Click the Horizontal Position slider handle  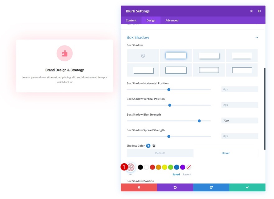point(169,90)
